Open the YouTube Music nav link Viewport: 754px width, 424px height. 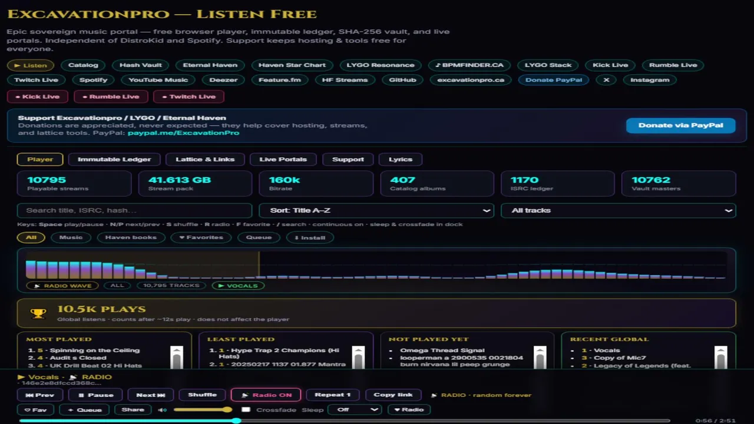(158, 80)
